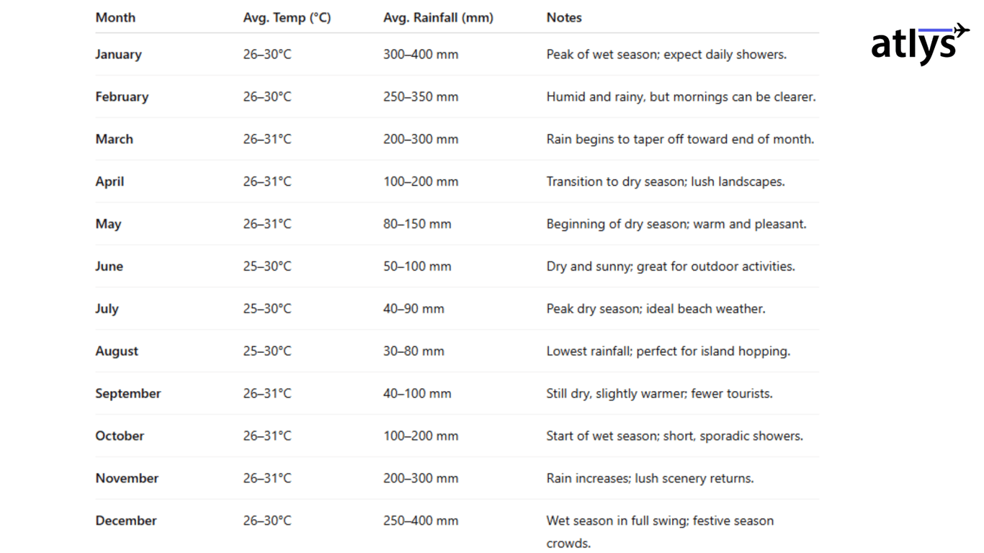Click February's 250–350 mm rainfall cell
Image resolution: width=984 pixels, height=553 pixels.
pyautogui.click(x=421, y=96)
